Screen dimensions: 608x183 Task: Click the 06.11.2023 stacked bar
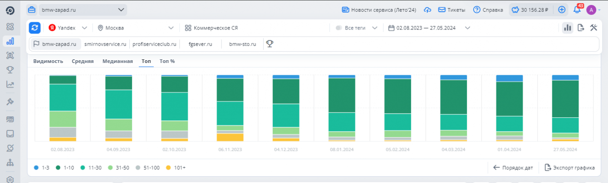230,108
